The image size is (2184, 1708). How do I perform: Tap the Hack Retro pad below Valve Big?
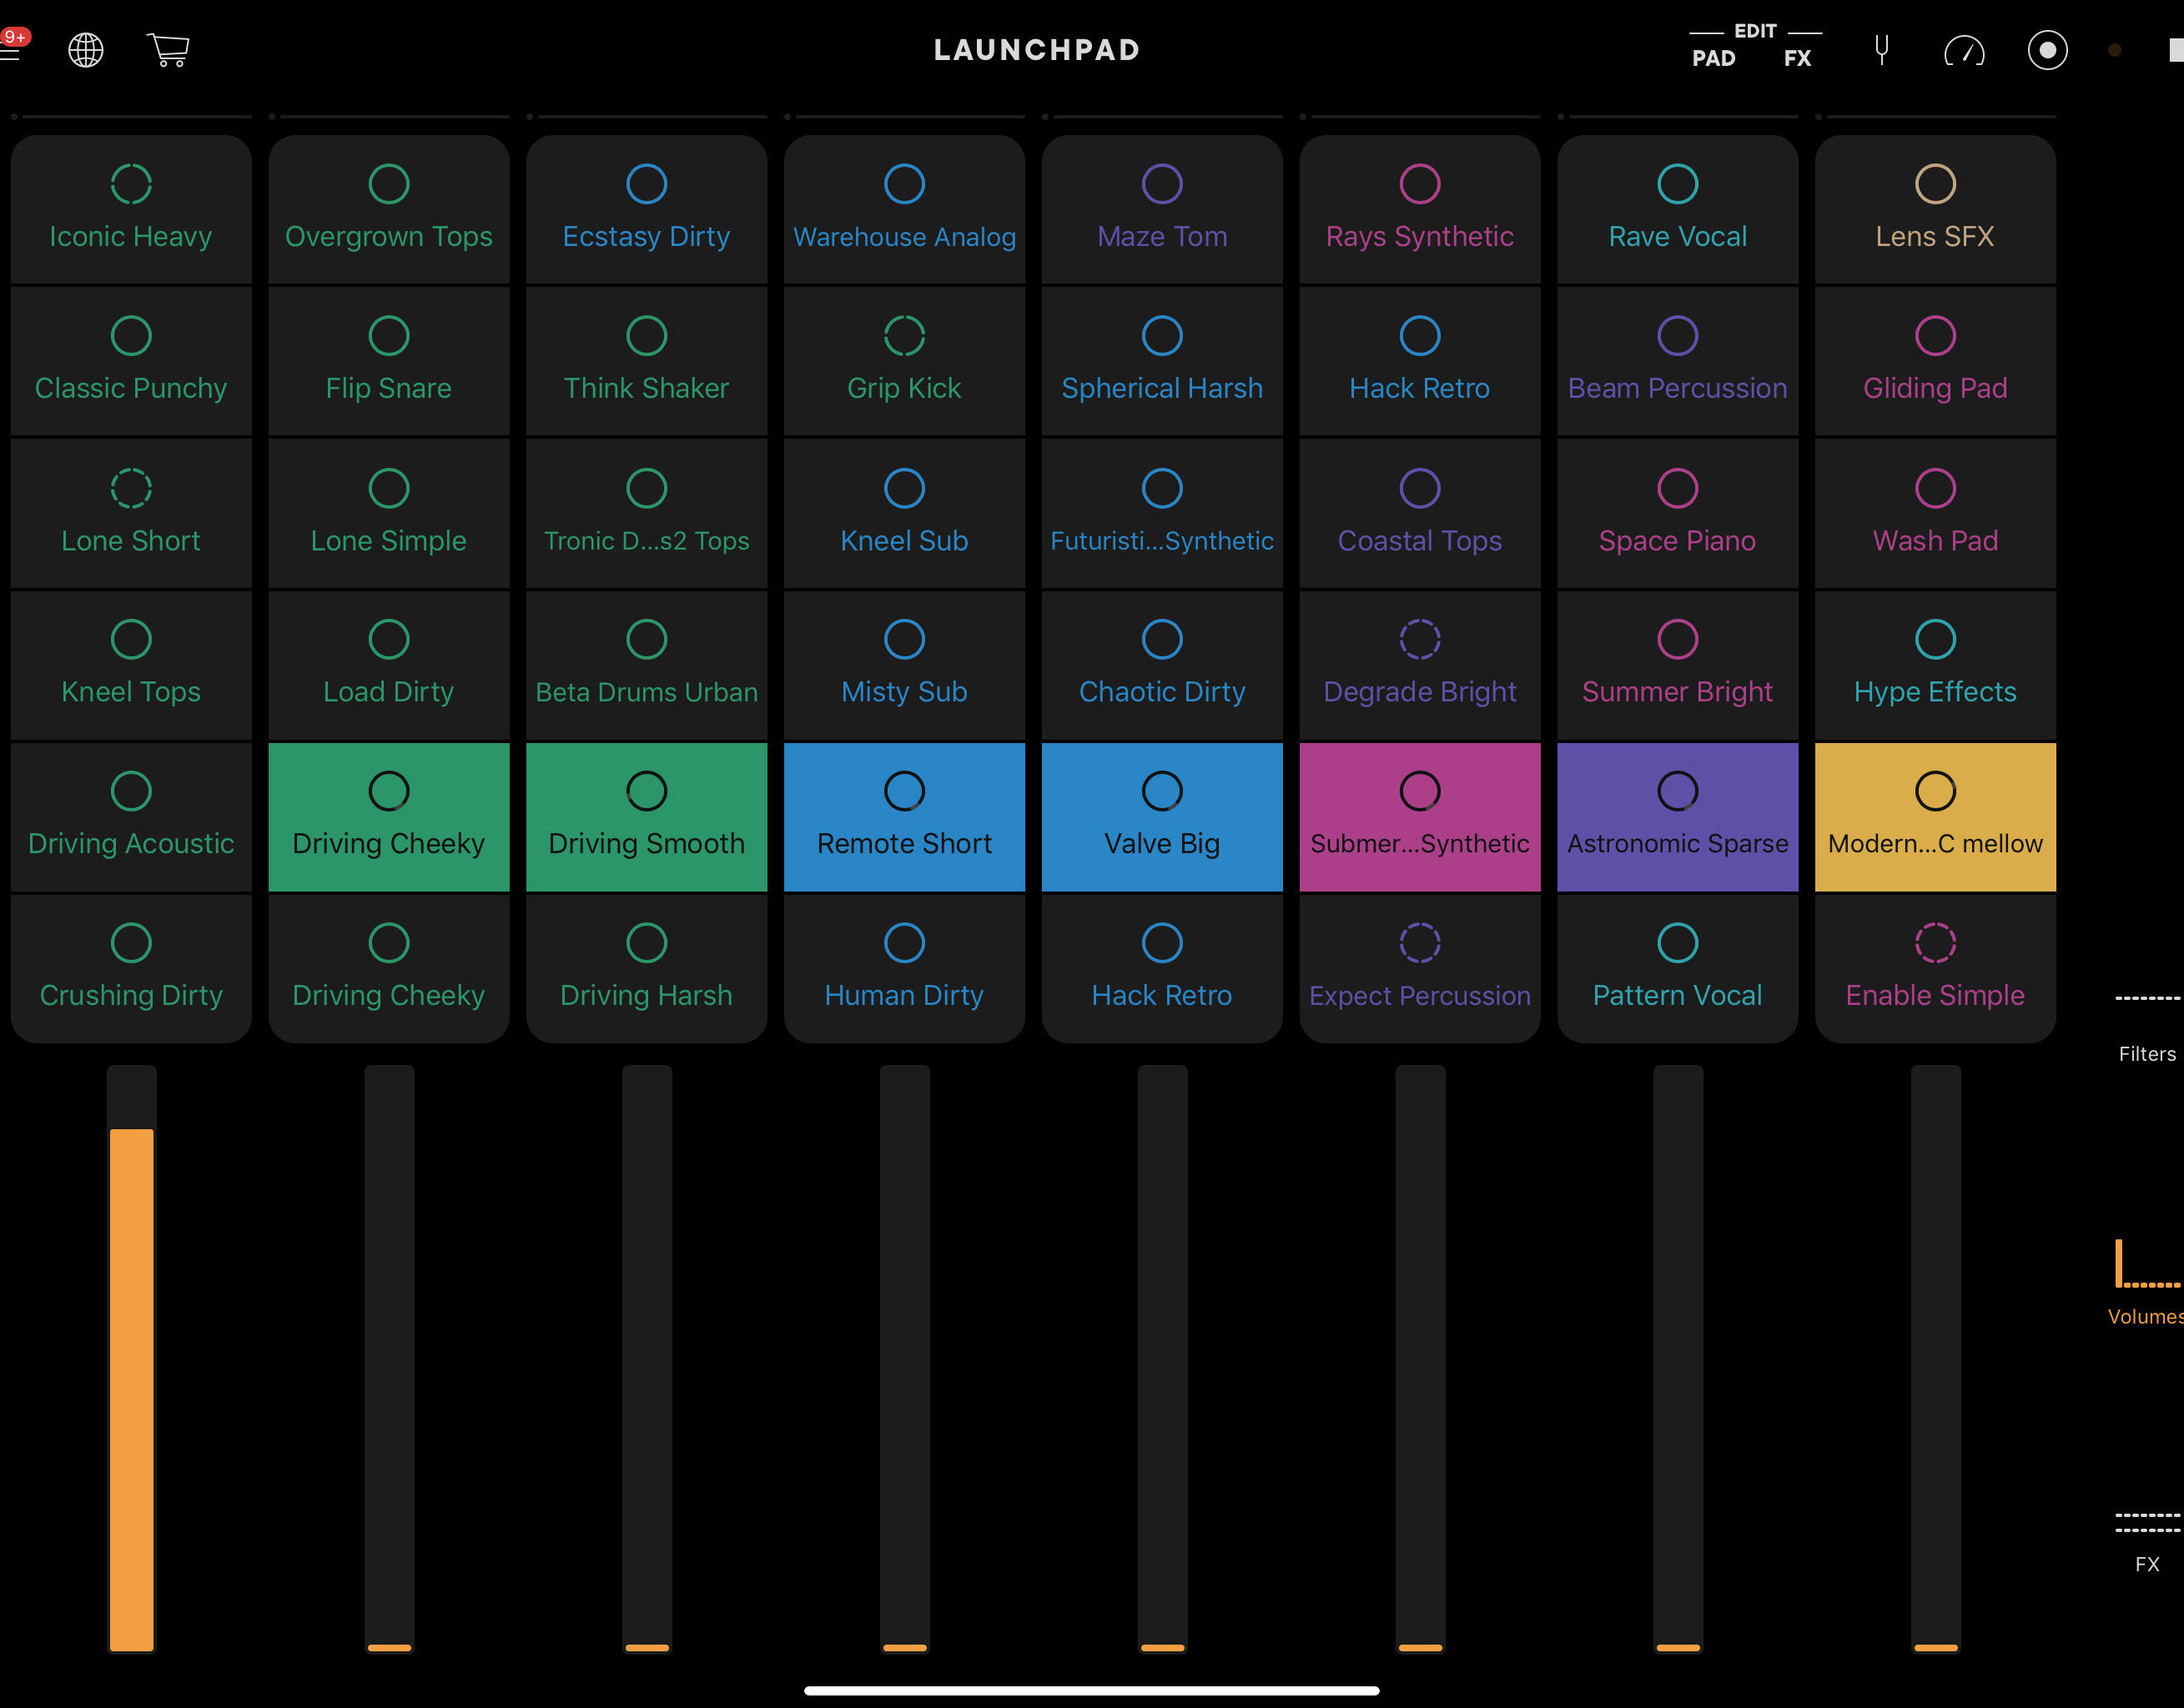pos(1162,969)
